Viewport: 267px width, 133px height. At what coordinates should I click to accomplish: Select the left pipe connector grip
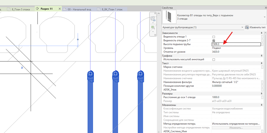pos(90,73)
